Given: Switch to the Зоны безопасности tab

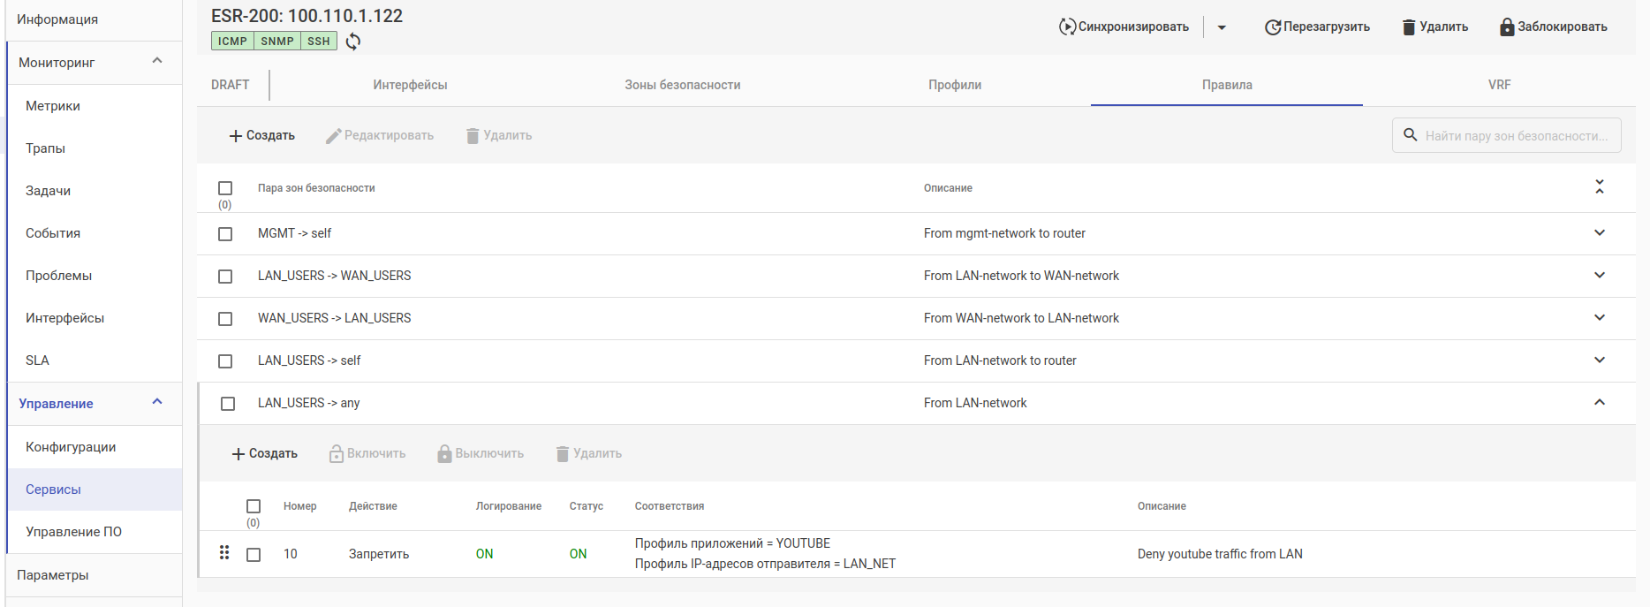Looking at the screenshot, I should tap(682, 85).
